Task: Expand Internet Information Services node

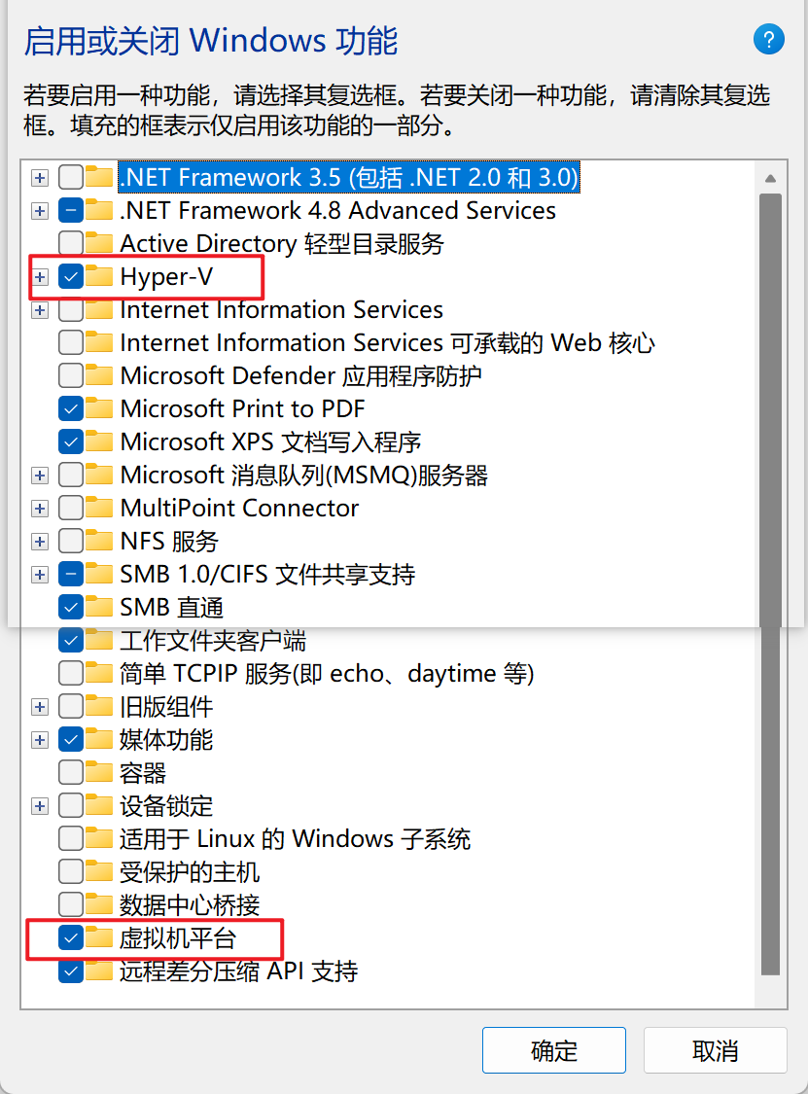Action: tap(39, 310)
